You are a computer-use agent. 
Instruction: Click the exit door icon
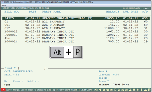point(149,90)
